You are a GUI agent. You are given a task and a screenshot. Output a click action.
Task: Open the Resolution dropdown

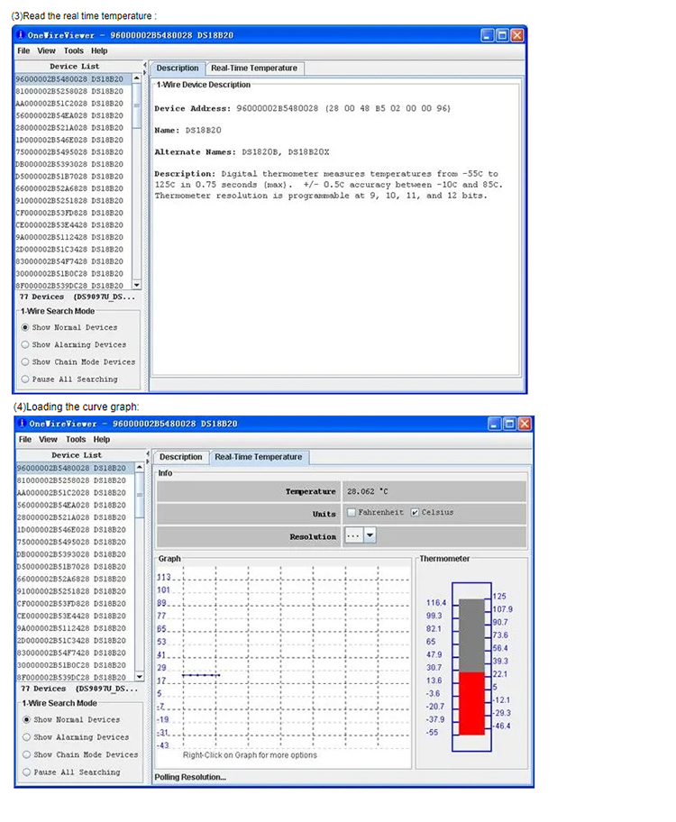(370, 535)
